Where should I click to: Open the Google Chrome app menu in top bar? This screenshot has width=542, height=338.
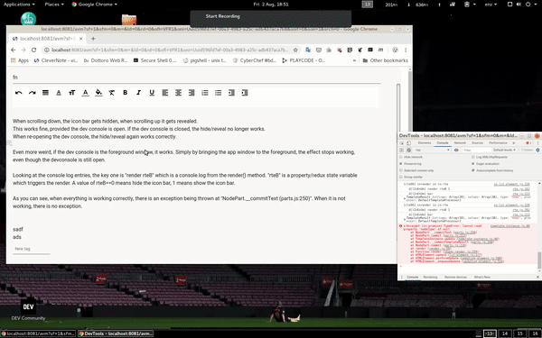pyautogui.click(x=94, y=5)
